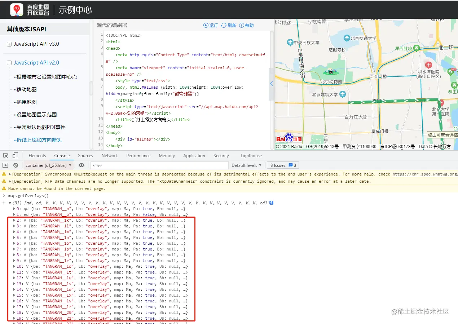The image size is (458, 324).
Task: Expand the 19: V TANGRAM__21 entry
Action: pyautogui.click(x=14, y=319)
